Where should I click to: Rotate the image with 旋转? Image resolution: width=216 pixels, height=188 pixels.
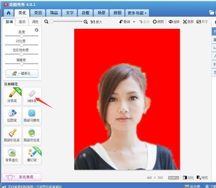click(174, 22)
